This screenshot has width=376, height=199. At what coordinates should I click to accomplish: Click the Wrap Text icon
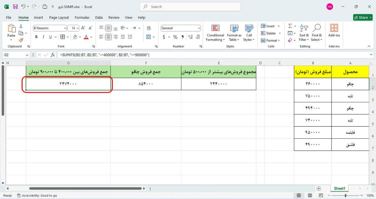tap(149, 28)
